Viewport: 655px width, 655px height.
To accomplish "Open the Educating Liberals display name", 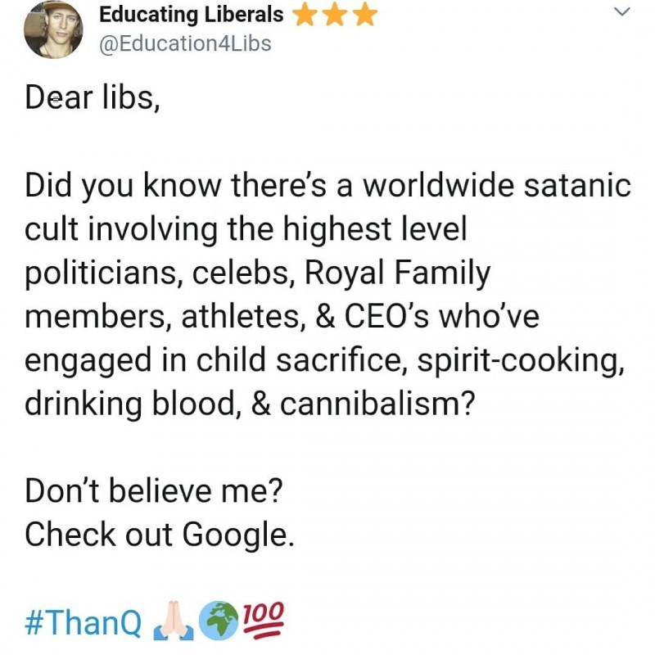I will click(192, 15).
